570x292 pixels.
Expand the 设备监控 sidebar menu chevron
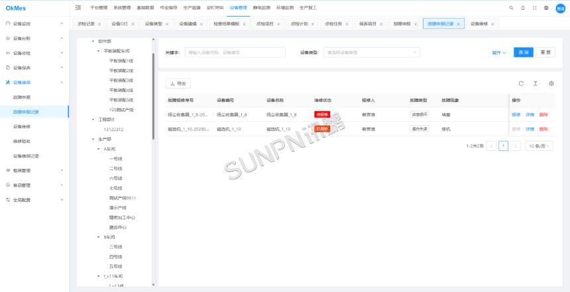pyautogui.click(x=62, y=24)
